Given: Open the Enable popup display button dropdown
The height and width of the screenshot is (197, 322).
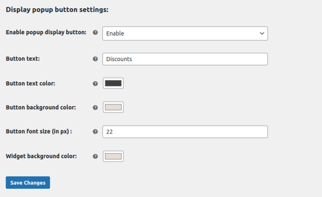Looking at the screenshot, I should pyautogui.click(x=185, y=33).
